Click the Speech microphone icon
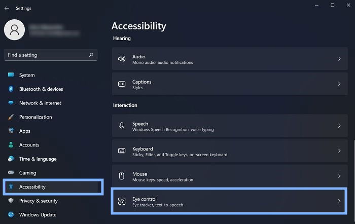Image resolution: width=355 pixels, height=224 pixels. point(122,126)
